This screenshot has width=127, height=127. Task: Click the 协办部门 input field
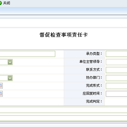pos(116,78)
